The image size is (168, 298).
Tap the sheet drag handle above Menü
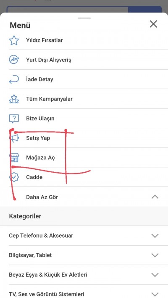pos(84,18)
